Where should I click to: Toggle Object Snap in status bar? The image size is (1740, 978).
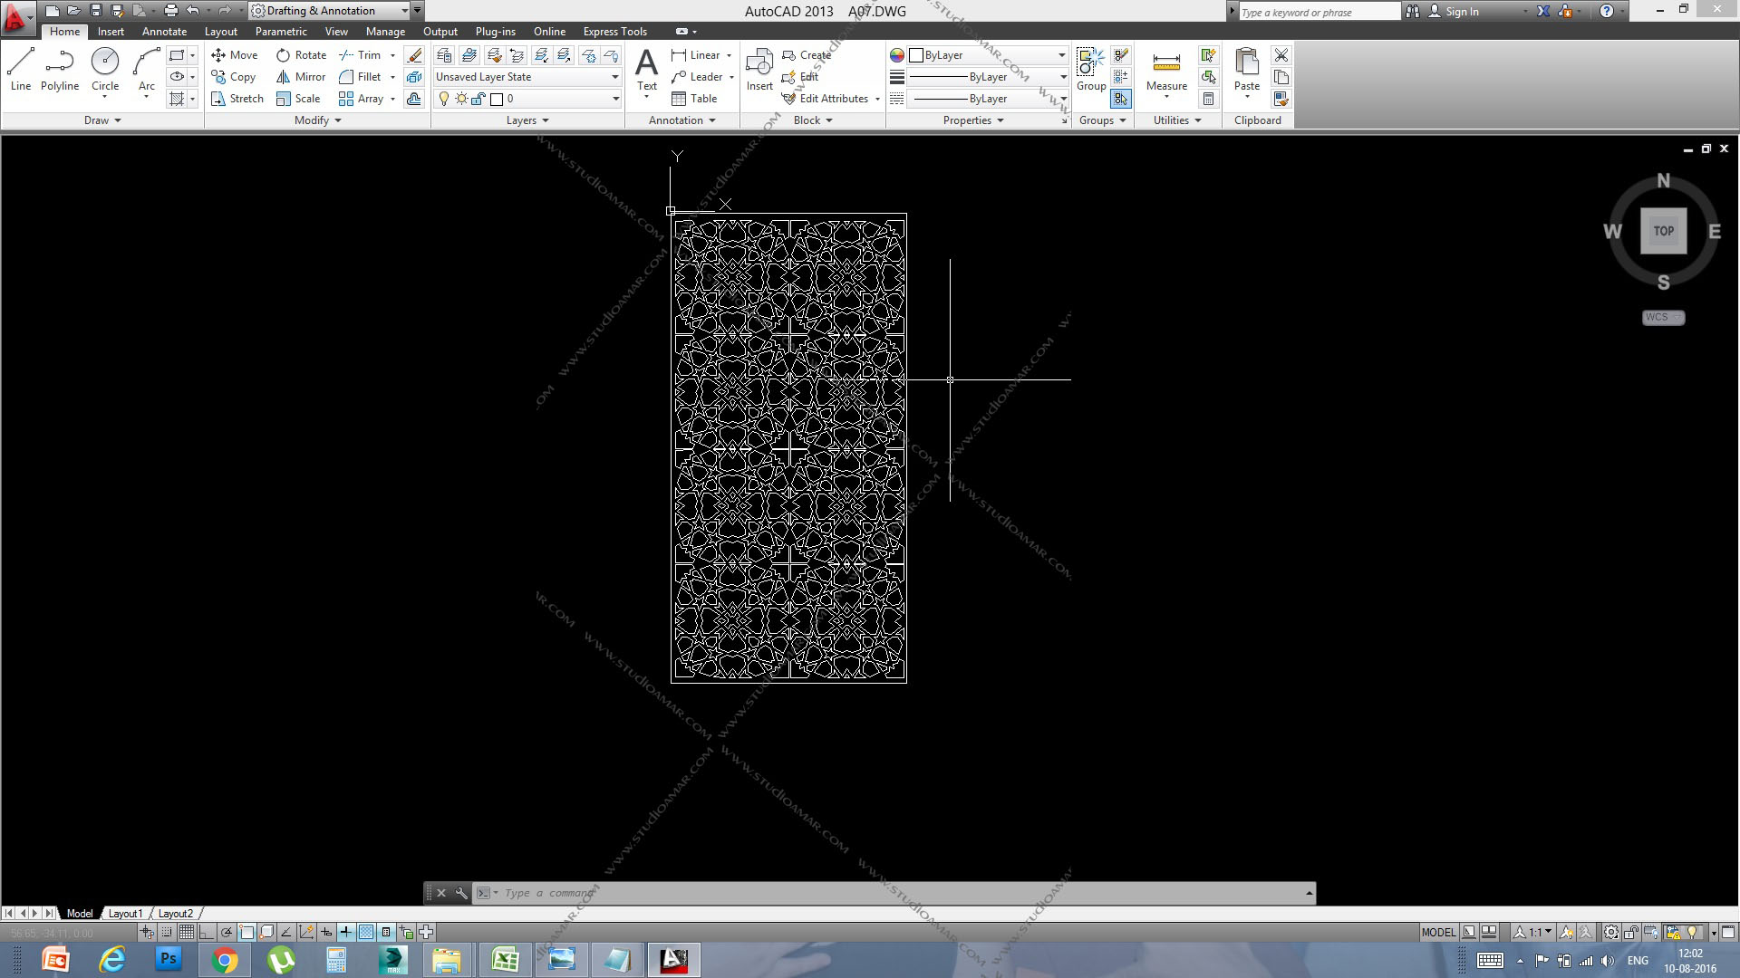coord(246,932)
